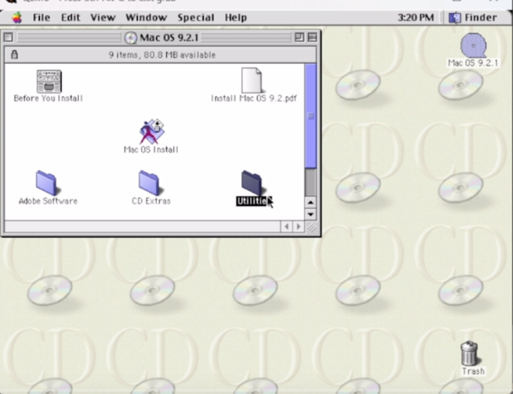Open the Apple menu
This screenshot has height=394, width=513.
pyautogui.click(x=17, y=17)
